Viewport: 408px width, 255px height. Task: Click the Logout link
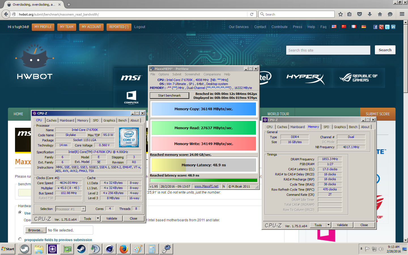click(140, 27)
